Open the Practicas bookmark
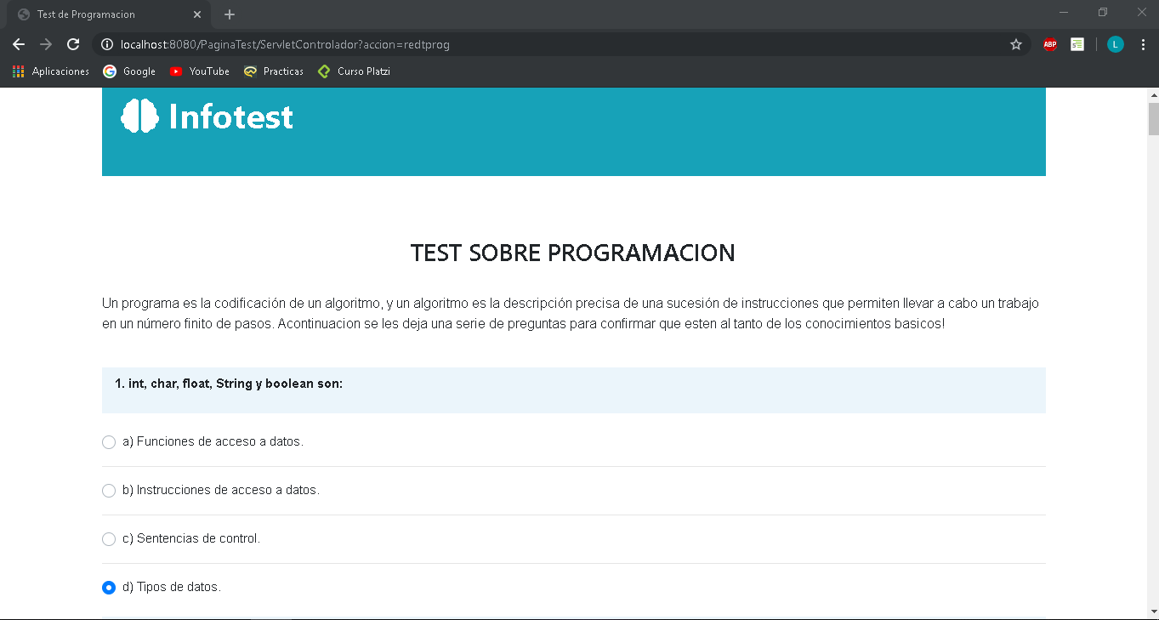Image resolution: width=1159 pixels, height=620 pixels. [x=274, y=71]
